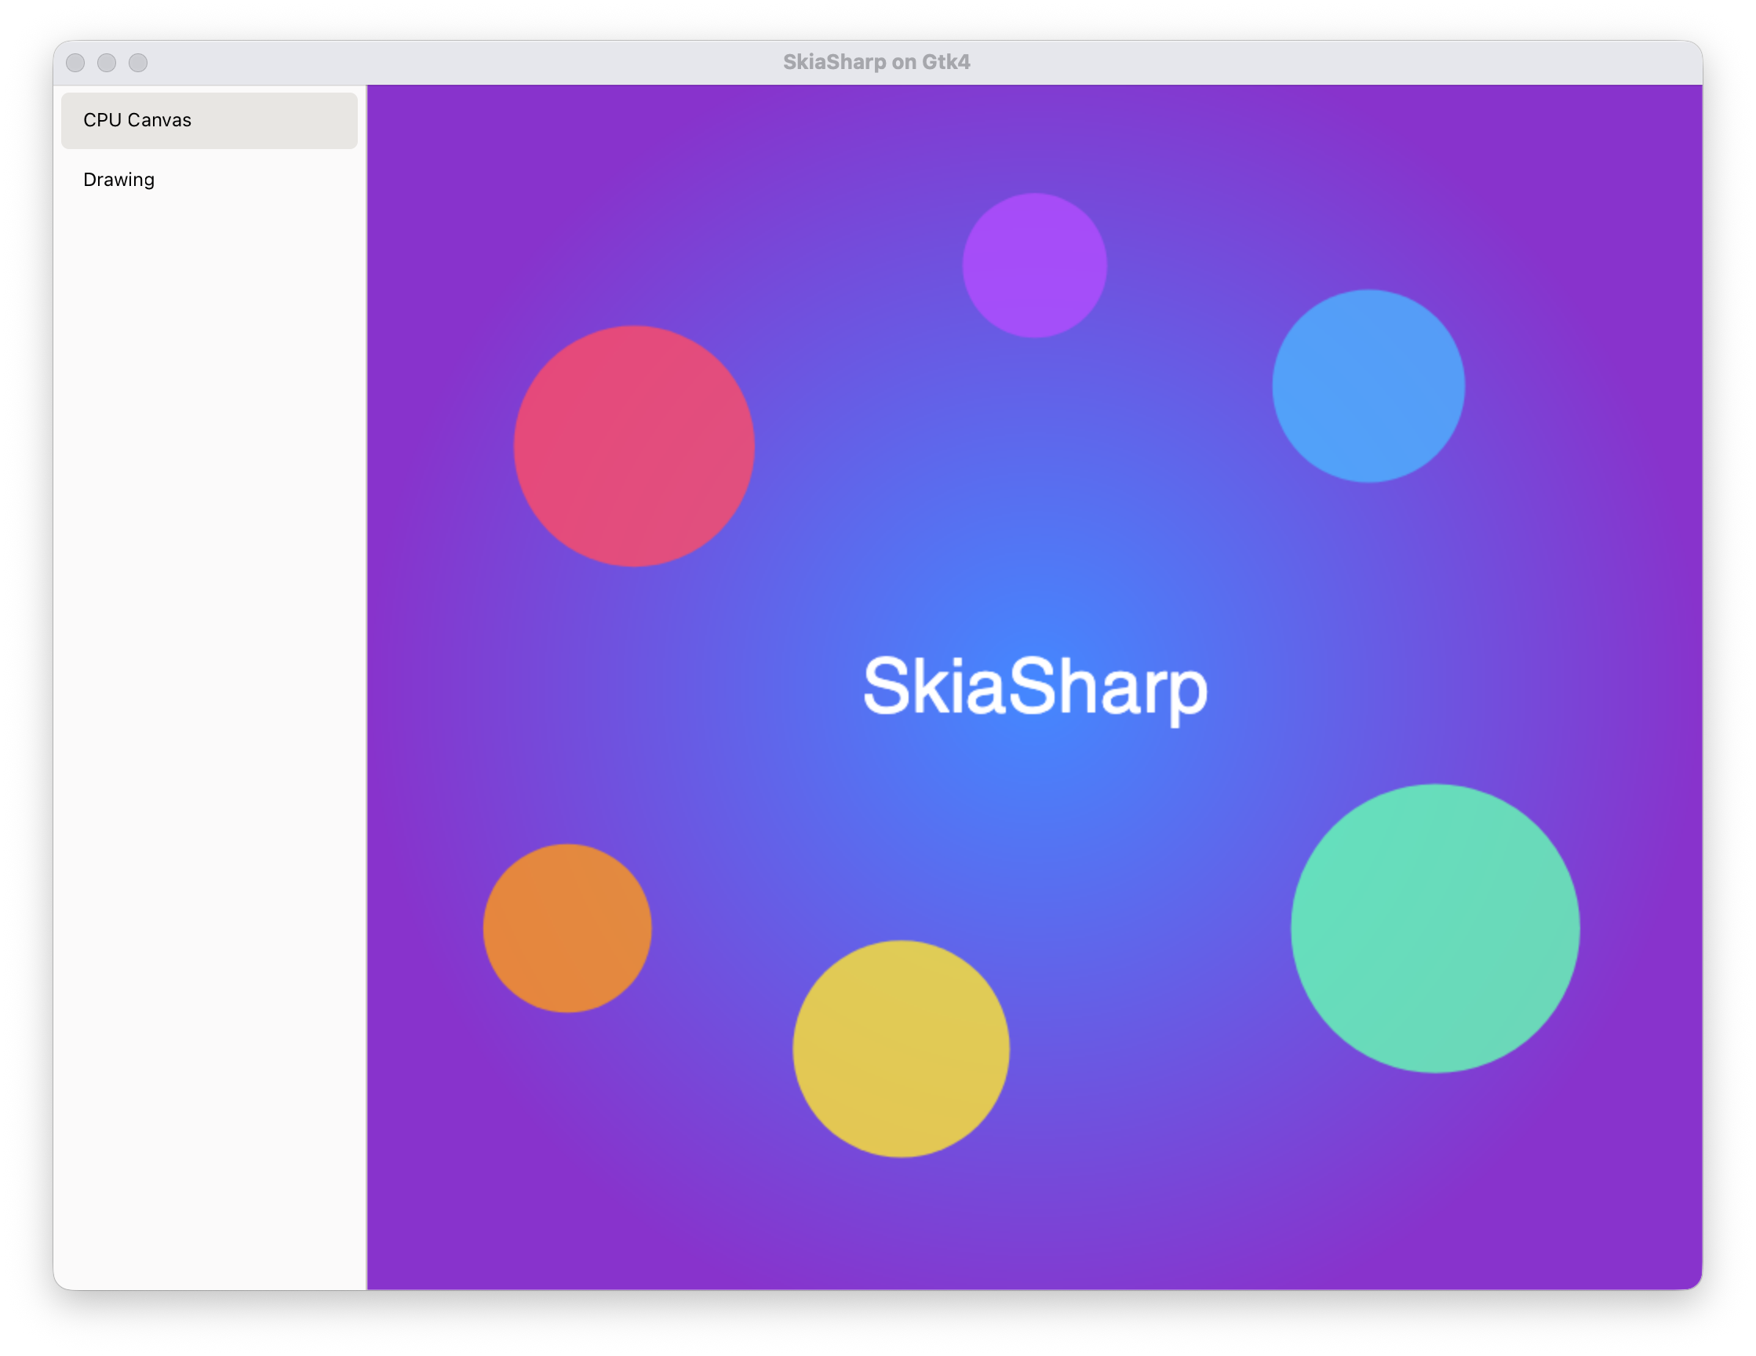Open the Drawing sidebar item
This screenshot has height=1356, width=1756.
209,180
